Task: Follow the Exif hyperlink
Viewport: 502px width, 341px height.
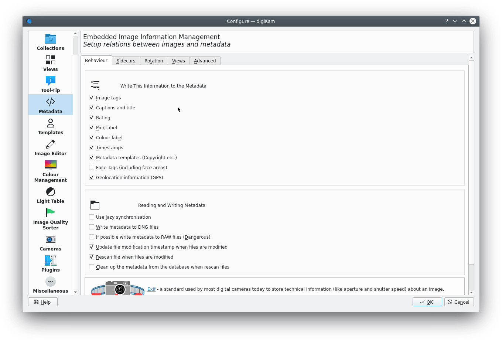Action: 151,289
